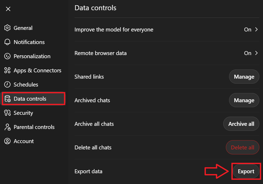Click the On indicator for Improve the model
263x184 pixels.
point(248,30)
